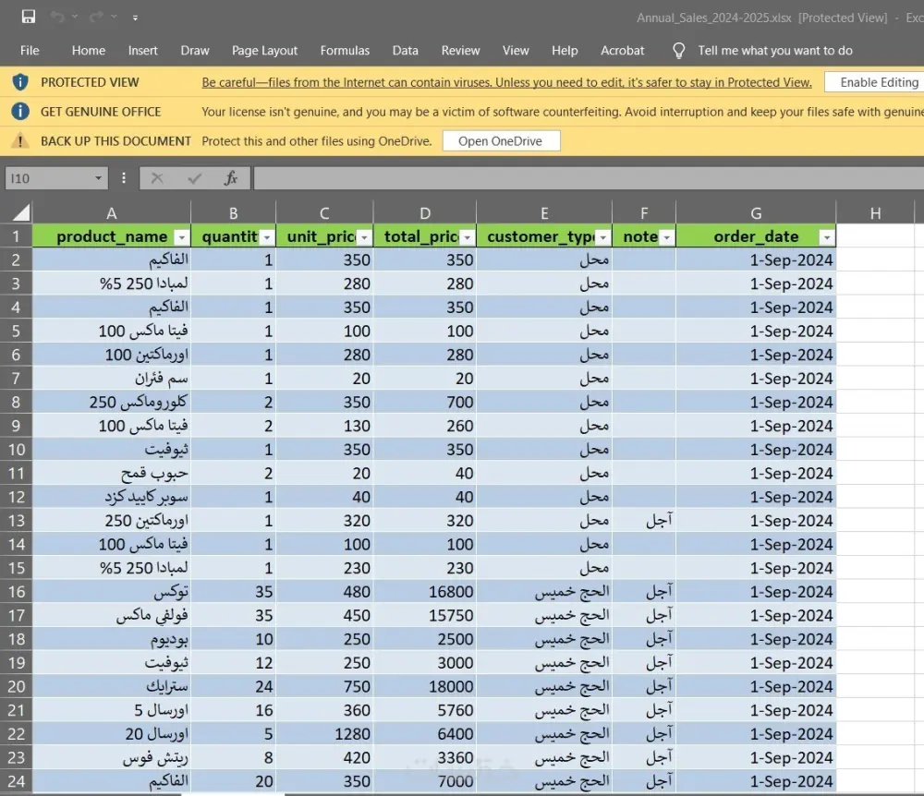Screen dimensions: 924x796
Task: Switch to the Home tab
Action: pyautogui.click(x=89, y=51)
